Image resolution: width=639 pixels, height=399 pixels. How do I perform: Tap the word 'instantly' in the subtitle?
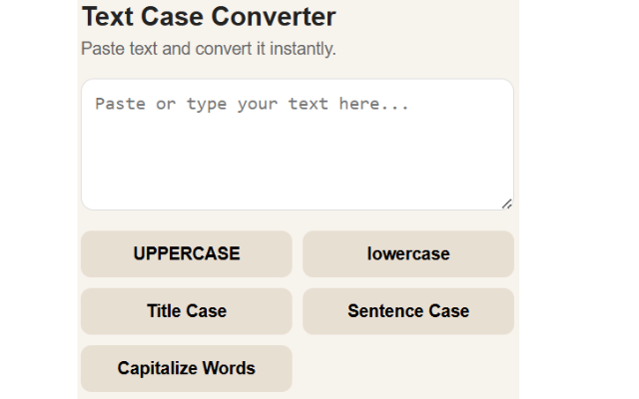[303, 49]
